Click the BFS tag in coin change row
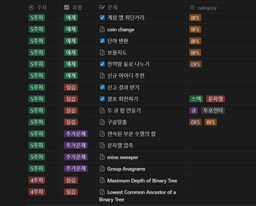This screenshot has width=256, height=206. (195, 29)
